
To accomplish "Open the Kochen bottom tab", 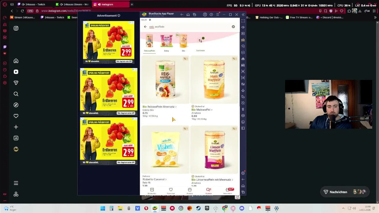I will [190, 191].
